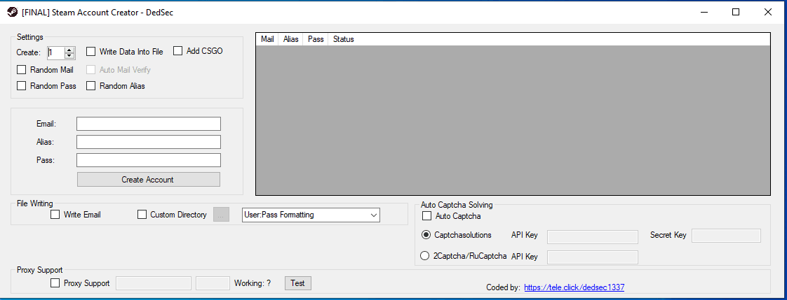The height and width of the screenshot is (300, 787).
Task: Toggle the Random Mail checkbox
Action: coord(21,70)
